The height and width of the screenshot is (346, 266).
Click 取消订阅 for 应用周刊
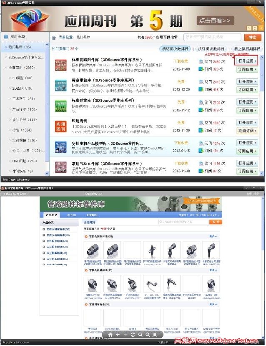[247, 131]
